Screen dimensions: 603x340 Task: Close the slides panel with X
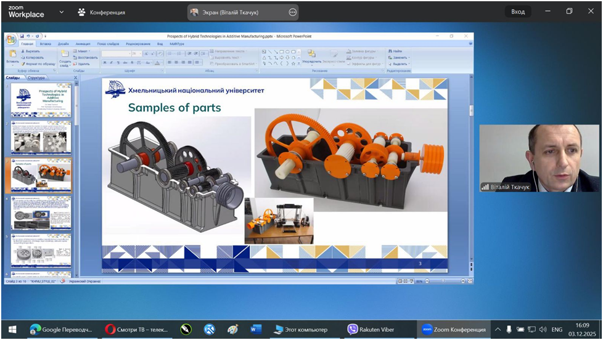tap(75, 78)
